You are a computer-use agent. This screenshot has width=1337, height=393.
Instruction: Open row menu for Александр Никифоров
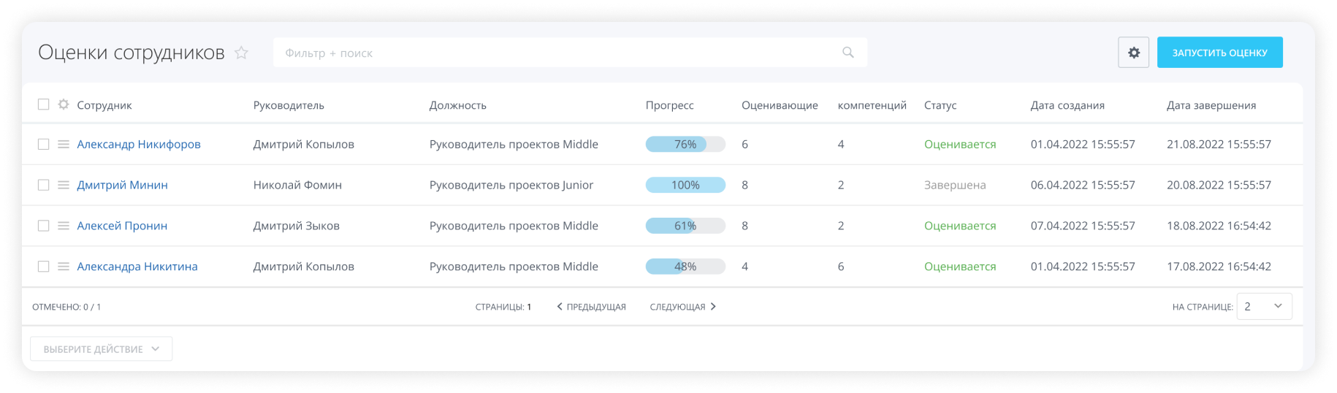[x=64, y=145]
